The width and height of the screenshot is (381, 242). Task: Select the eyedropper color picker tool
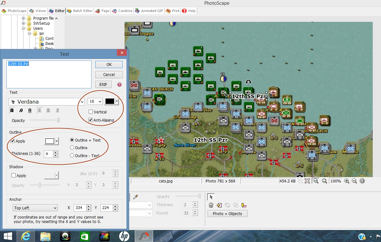pyautogui.click(x=136, y=197)
